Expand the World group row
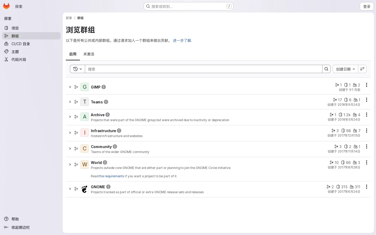376x235 pixels. [70, 164]
